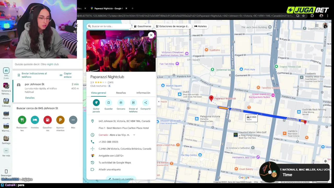Open route Detalles link
334x188 pixels.
click(x=30, y=98)
